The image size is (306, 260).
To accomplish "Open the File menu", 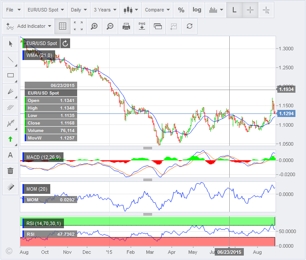I will tap(13, 10).
